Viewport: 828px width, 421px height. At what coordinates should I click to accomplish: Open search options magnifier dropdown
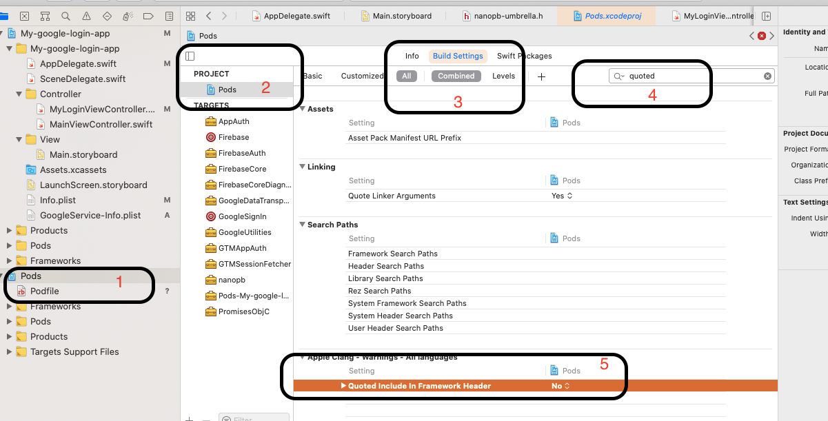point(619,76)
